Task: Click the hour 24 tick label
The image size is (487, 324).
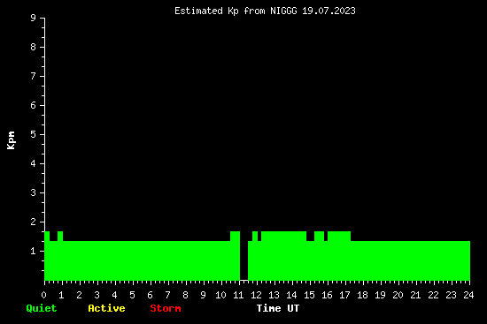Action: click(469, 295)
